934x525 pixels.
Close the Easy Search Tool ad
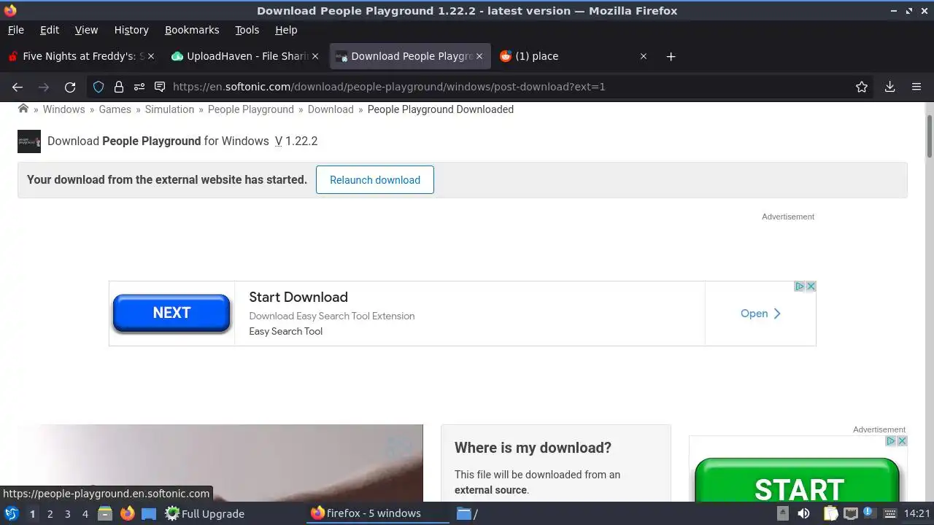click(811, 287)
